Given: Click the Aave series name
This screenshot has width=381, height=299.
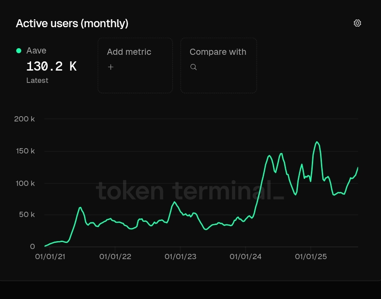Looking at the screenshot, I should click(36, 51).
